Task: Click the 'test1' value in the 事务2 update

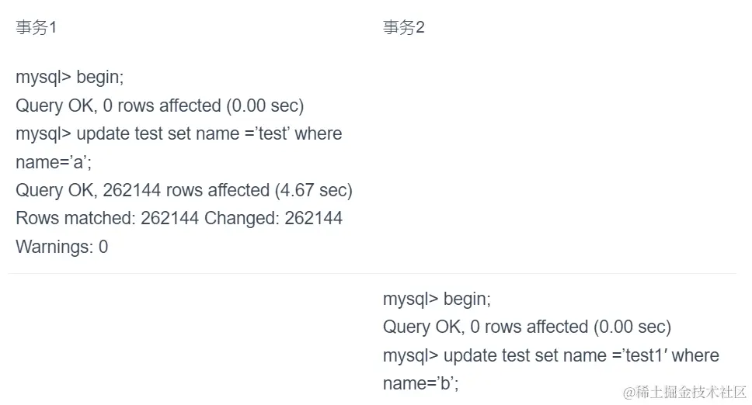Action: (x=641, y=355)
